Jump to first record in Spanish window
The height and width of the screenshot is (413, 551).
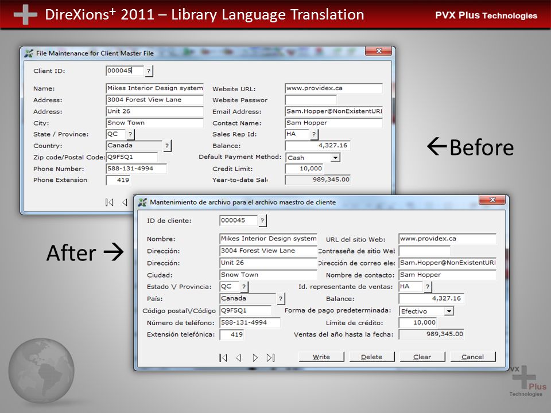(x=223, y=357)
